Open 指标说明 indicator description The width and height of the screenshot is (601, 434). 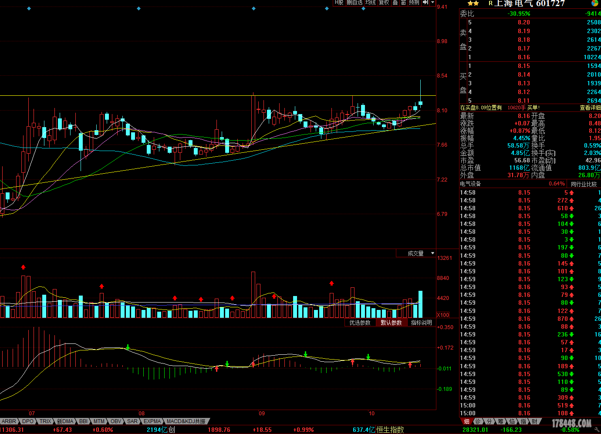click(422, 323)
